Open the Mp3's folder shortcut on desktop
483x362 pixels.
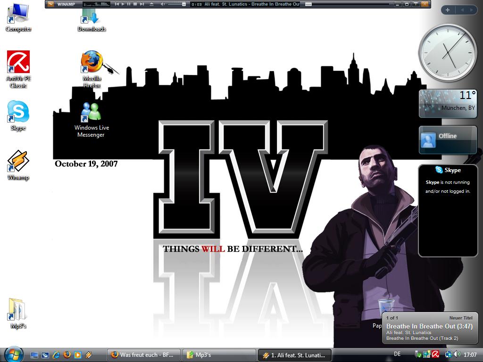pos(18,310)
